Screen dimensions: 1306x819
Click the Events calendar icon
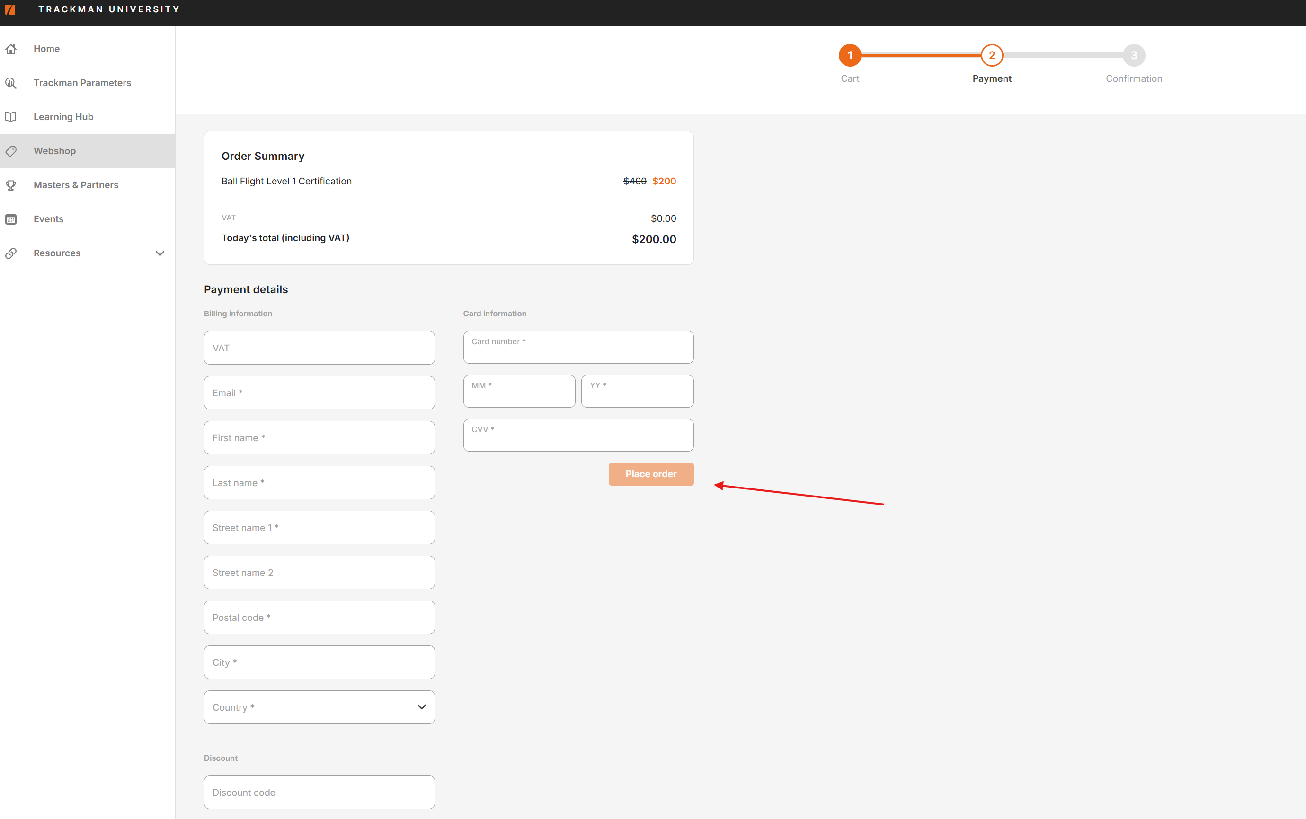click(11, 219)
